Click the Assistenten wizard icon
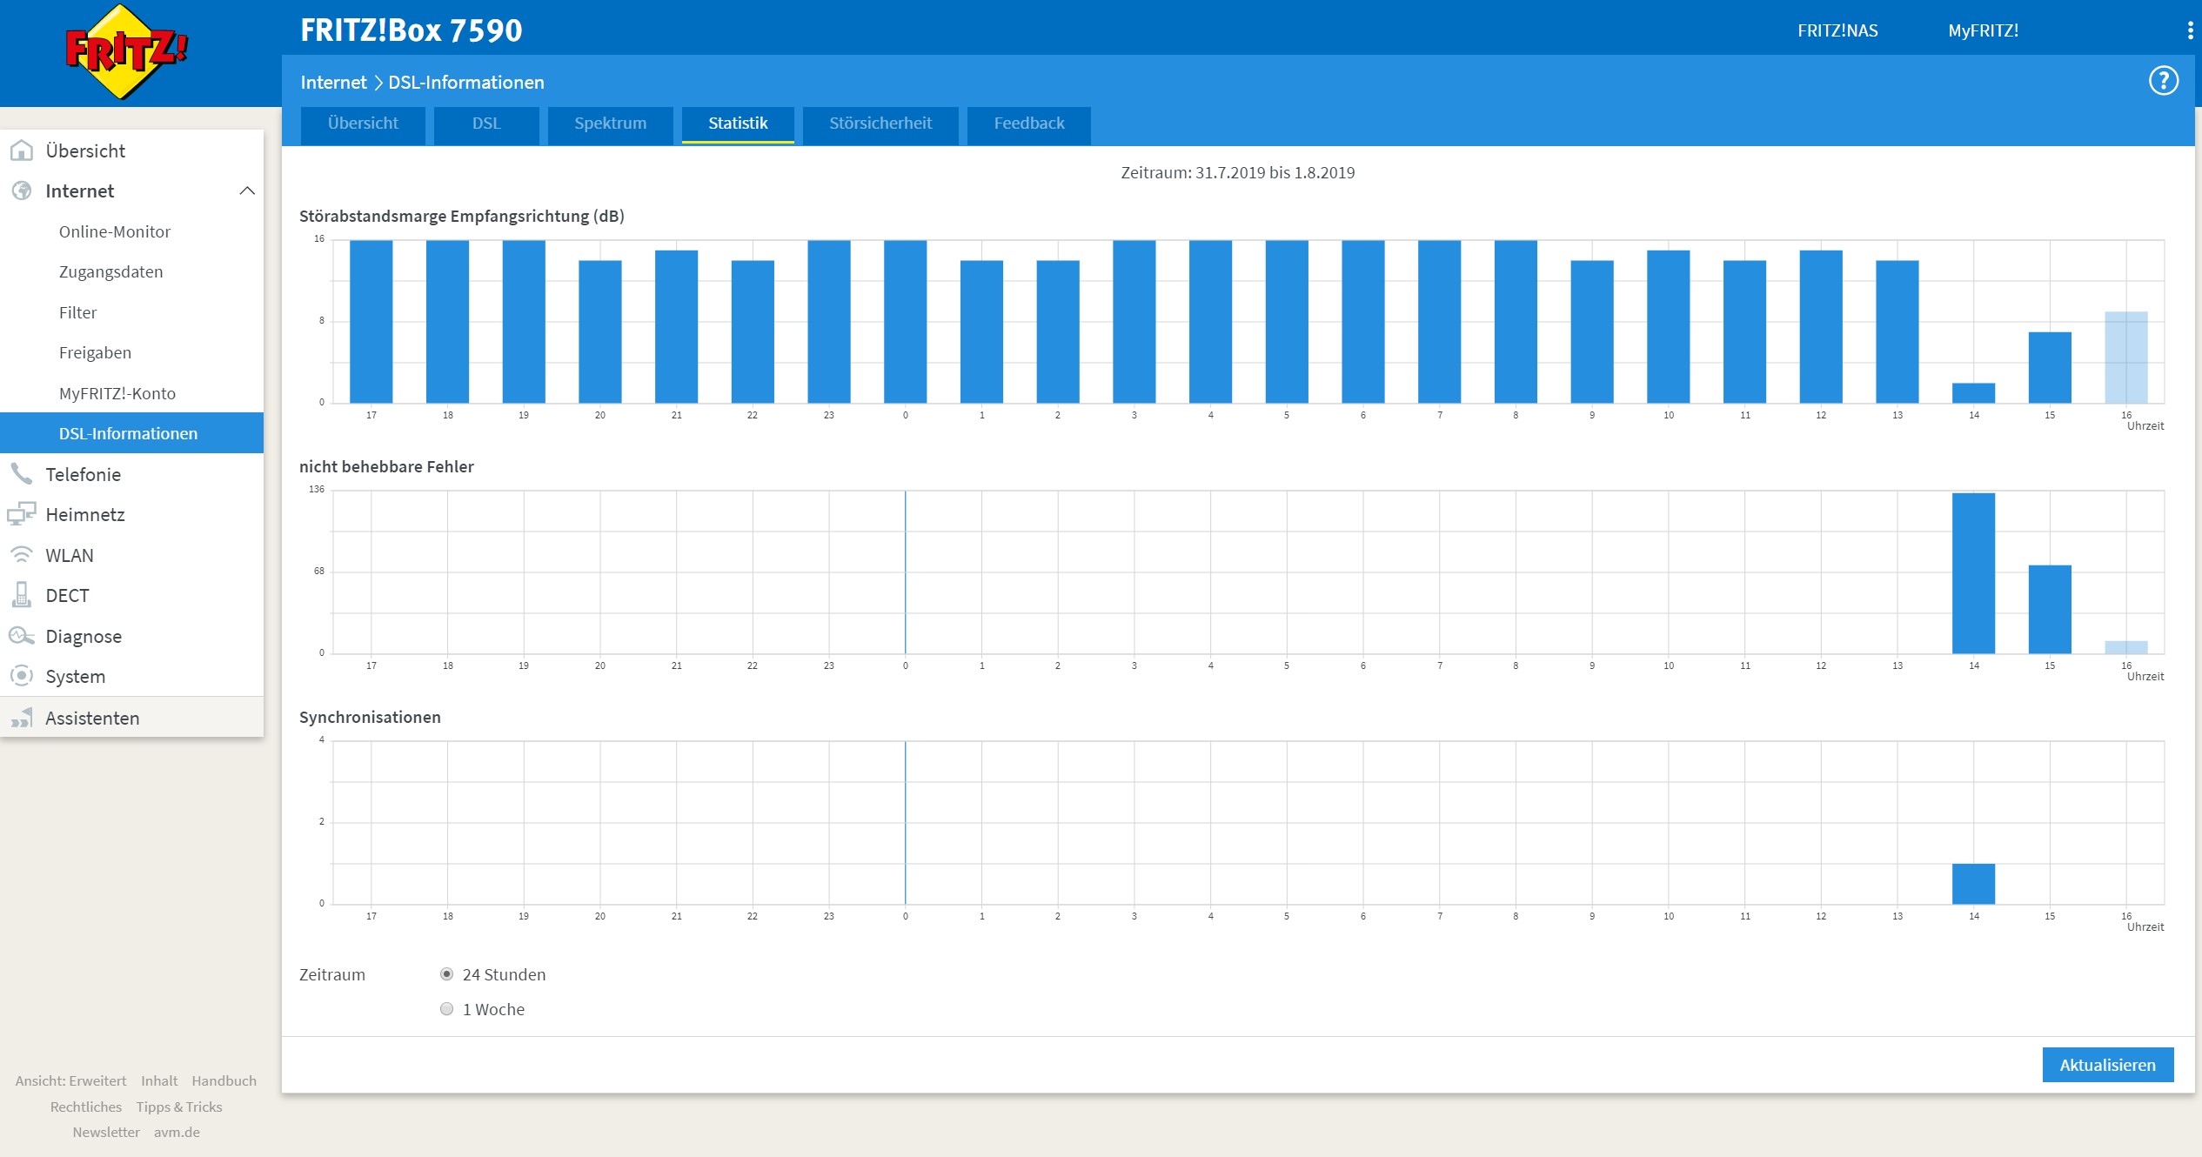2202x1157 pixels. pos(22,718)
